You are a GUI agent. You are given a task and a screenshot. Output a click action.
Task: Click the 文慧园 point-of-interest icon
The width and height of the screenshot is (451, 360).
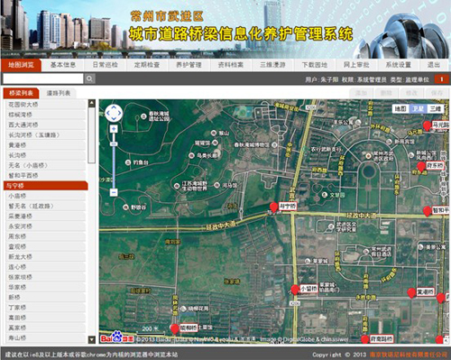click(x=325, y=195)
